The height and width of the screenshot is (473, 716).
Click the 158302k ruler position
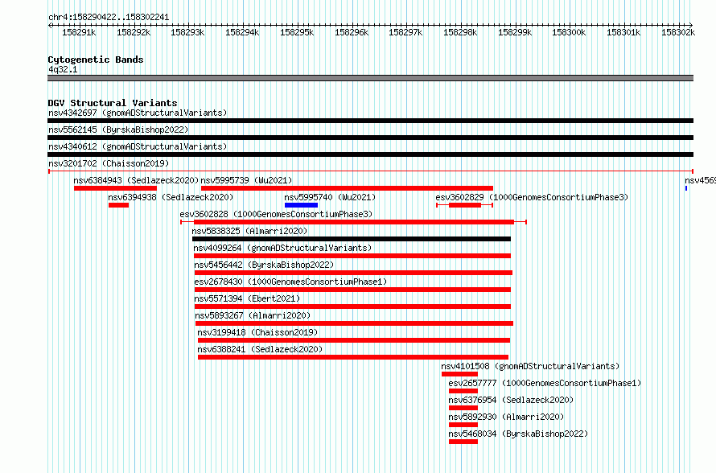tap(678, 32)
